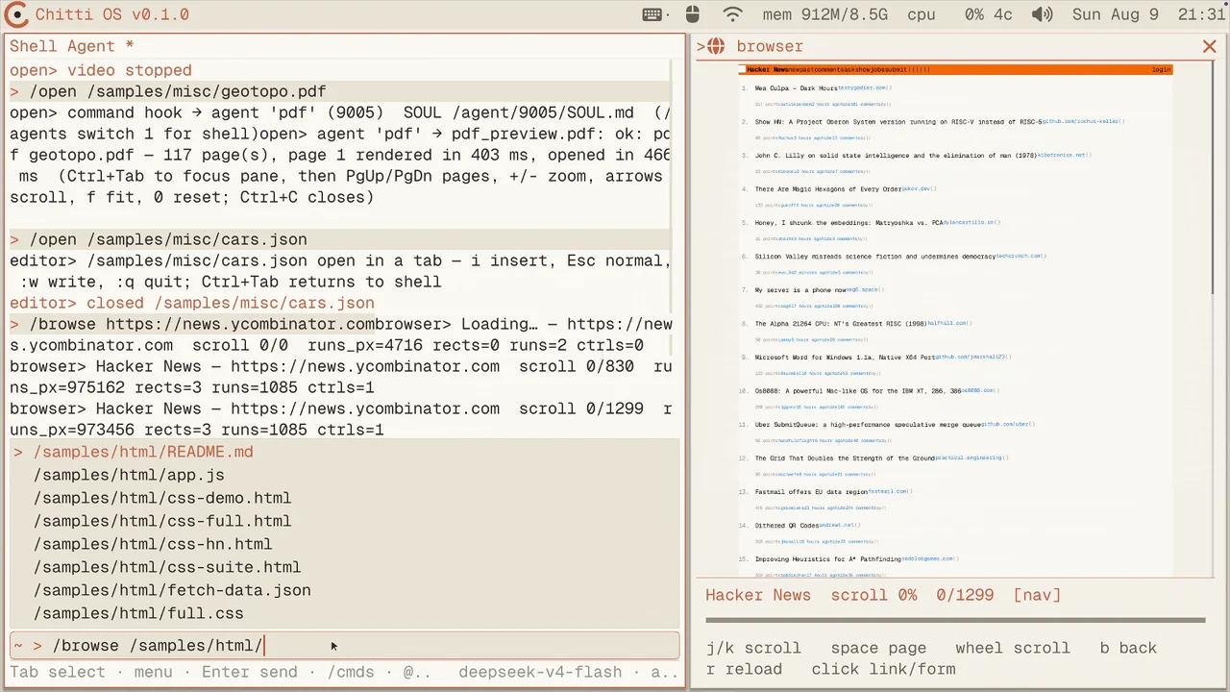This screenshot has height=692, width=1230.
Task: Click the CPU usage readout
Action: [961, 14]
